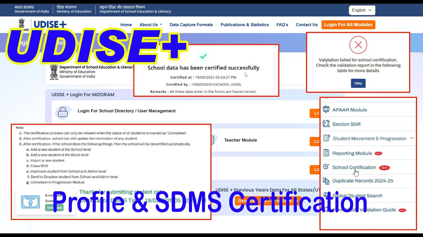Screen dimensions: 423x237
Task: Click the APAAR Module sidebar icon
Action: [x=326, y=110]
